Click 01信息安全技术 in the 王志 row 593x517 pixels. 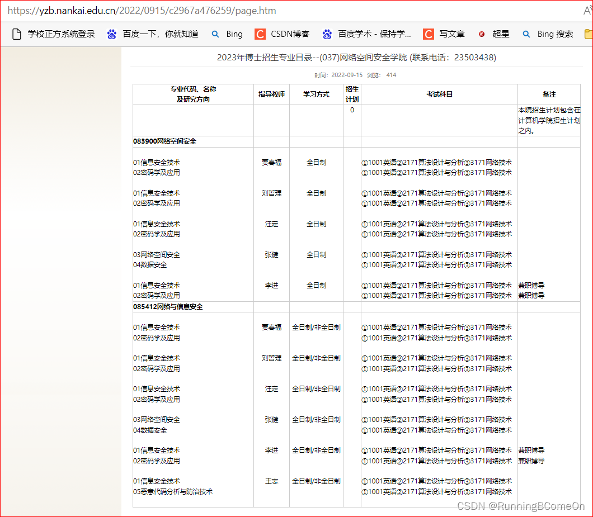click(x=157, y=481)
